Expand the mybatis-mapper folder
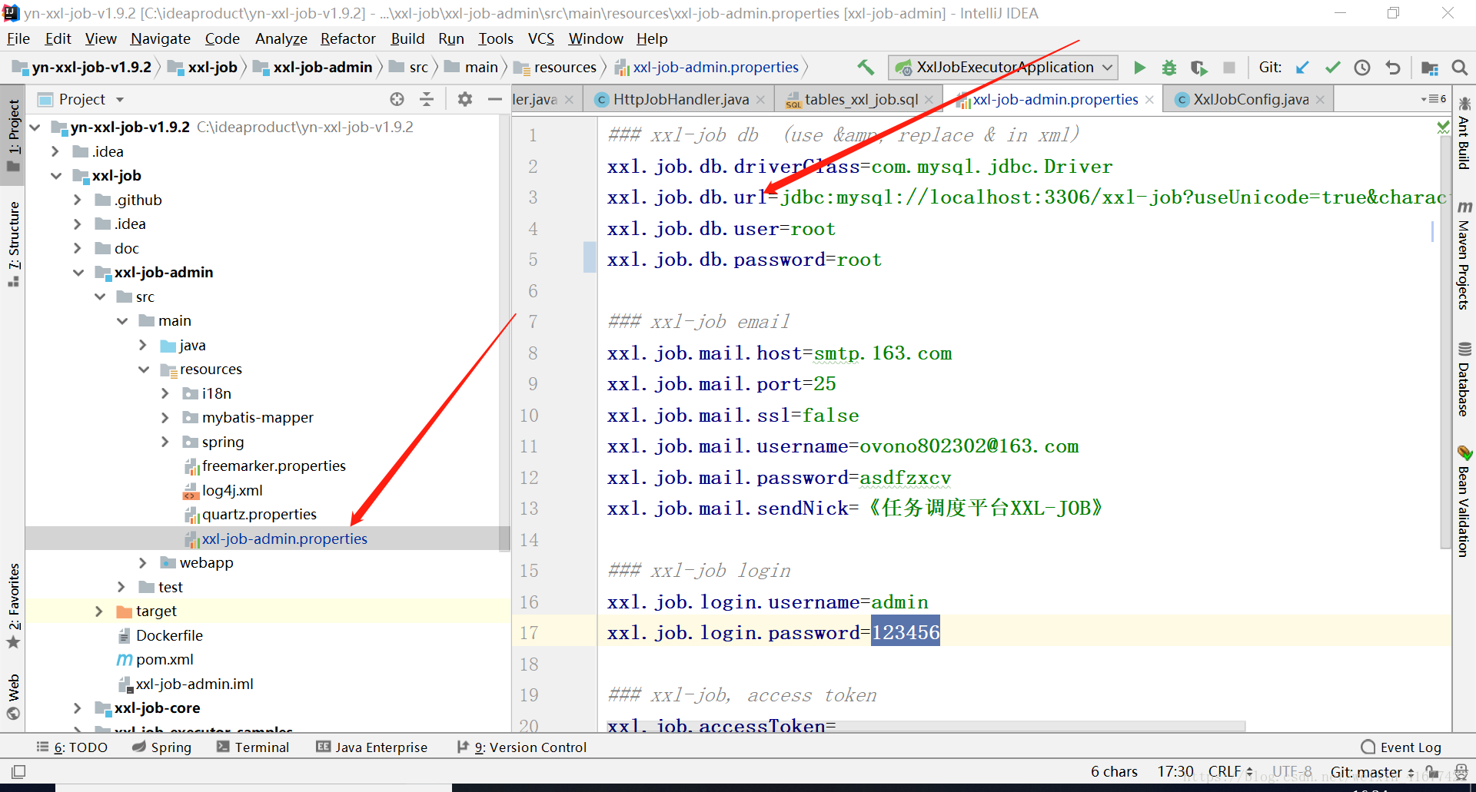This screenshot has height=792, width=1476. tap(165, 418)
